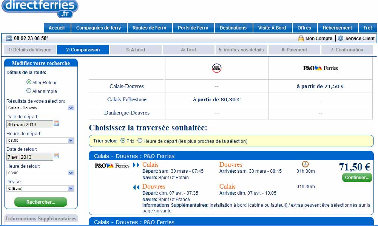This screenshot has height=226, width=378.
Task: Open the Devise Euro currency dropdown
Action: (40, 188)
